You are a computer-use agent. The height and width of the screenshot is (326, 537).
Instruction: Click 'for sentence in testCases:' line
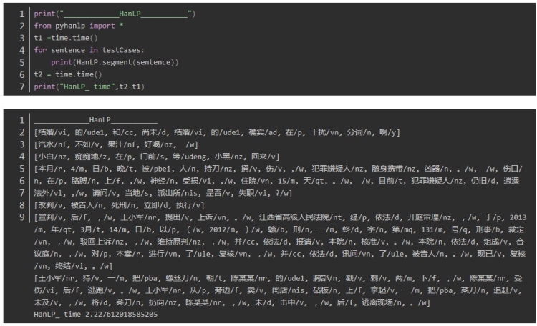89,50
